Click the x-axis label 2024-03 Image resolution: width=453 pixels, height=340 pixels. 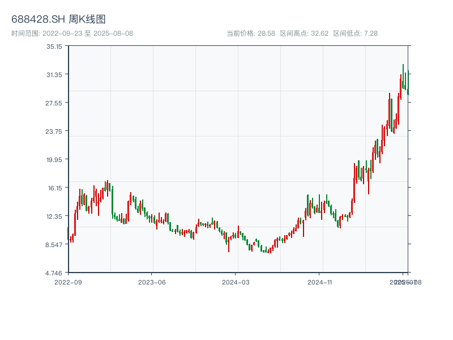tap(236, 282)
